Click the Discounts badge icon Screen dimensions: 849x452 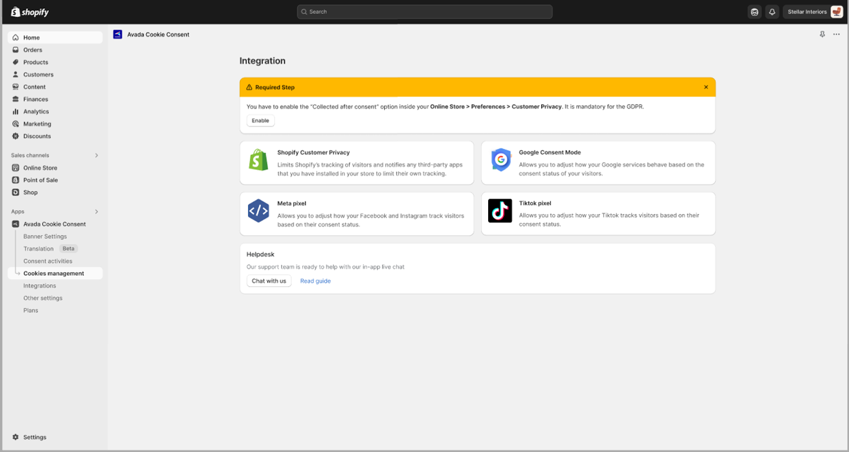click(15, 136)
